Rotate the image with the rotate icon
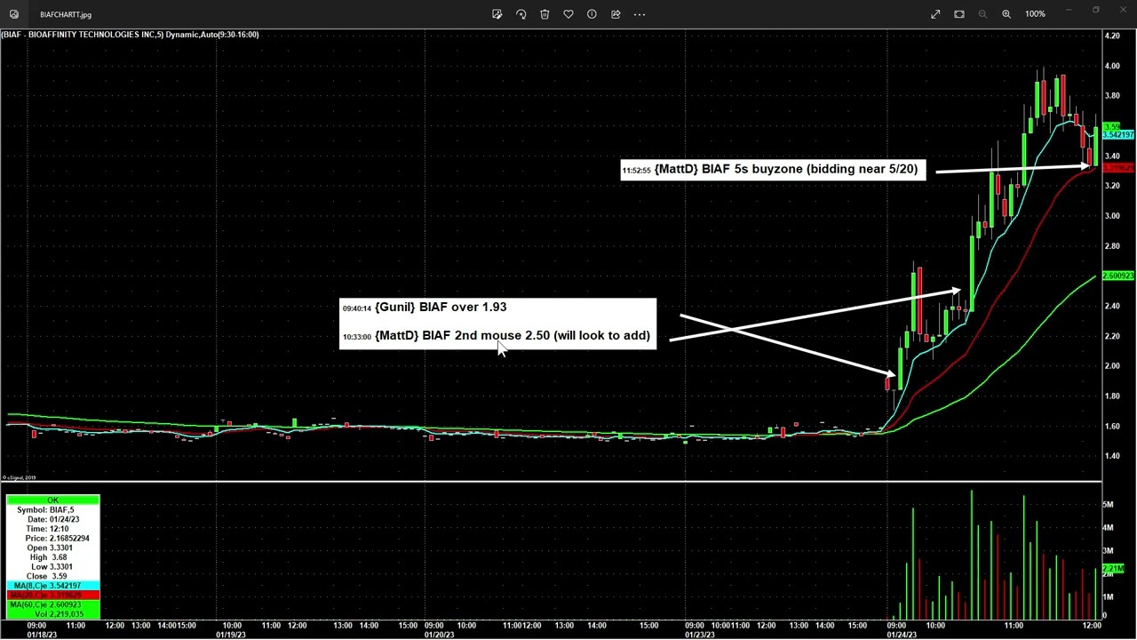 point(521,14)
